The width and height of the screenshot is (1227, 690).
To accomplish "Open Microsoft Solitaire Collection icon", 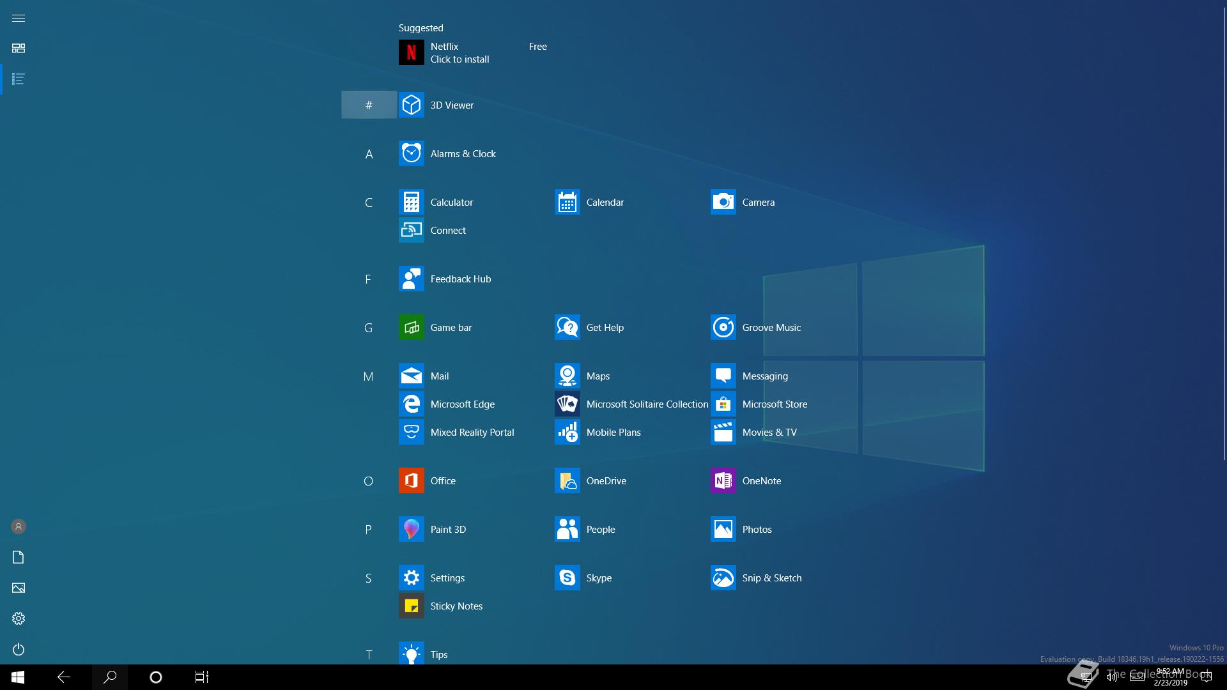I will (x=567, y=404).
